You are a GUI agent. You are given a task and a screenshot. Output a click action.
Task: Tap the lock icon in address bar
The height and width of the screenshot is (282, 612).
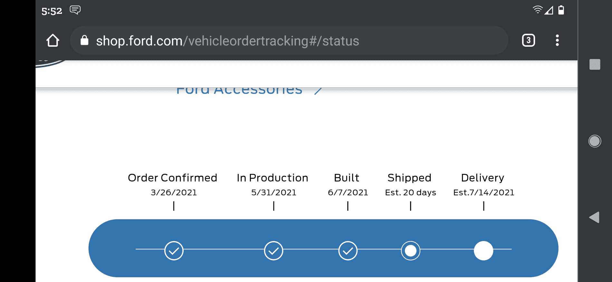(x=84, y=41)
